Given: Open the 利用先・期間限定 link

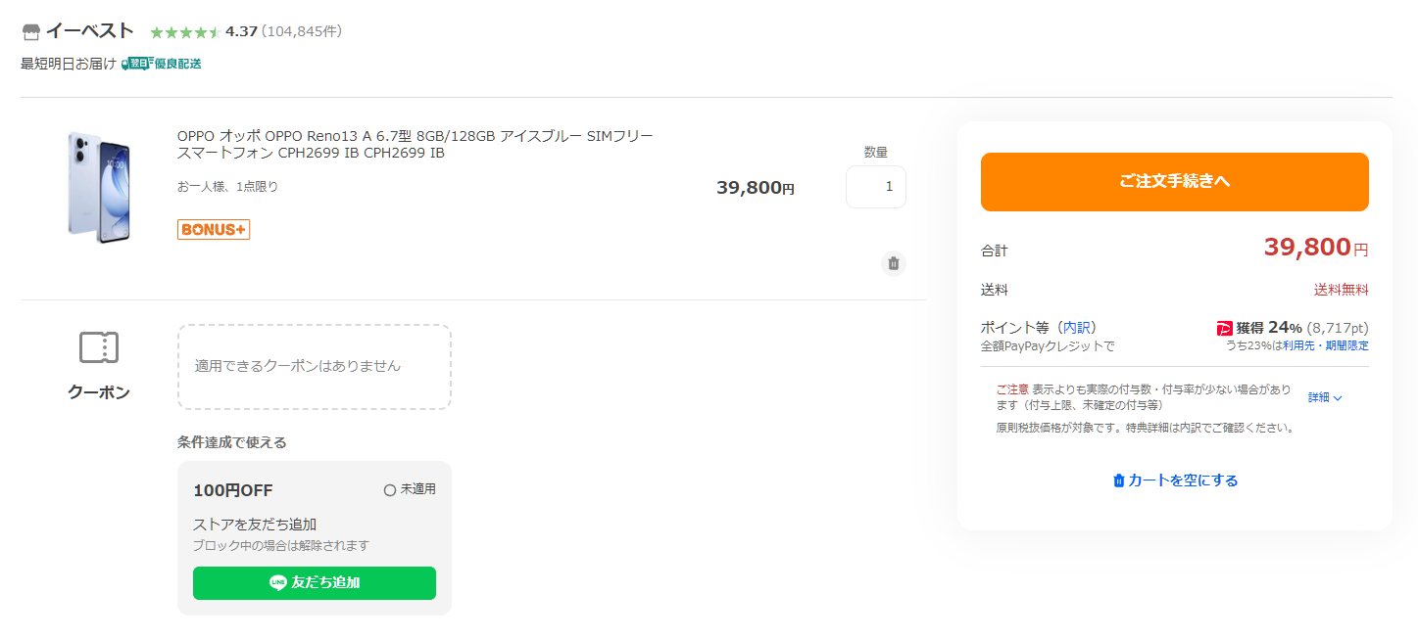Looking at the screenshot, I should point(1326,345).
